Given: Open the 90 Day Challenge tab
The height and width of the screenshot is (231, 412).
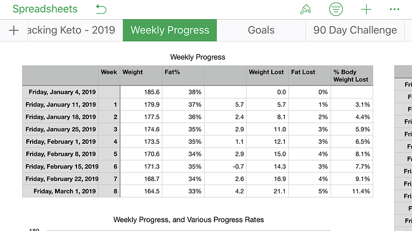Looking at the screenshot, I should click(355, 30).
